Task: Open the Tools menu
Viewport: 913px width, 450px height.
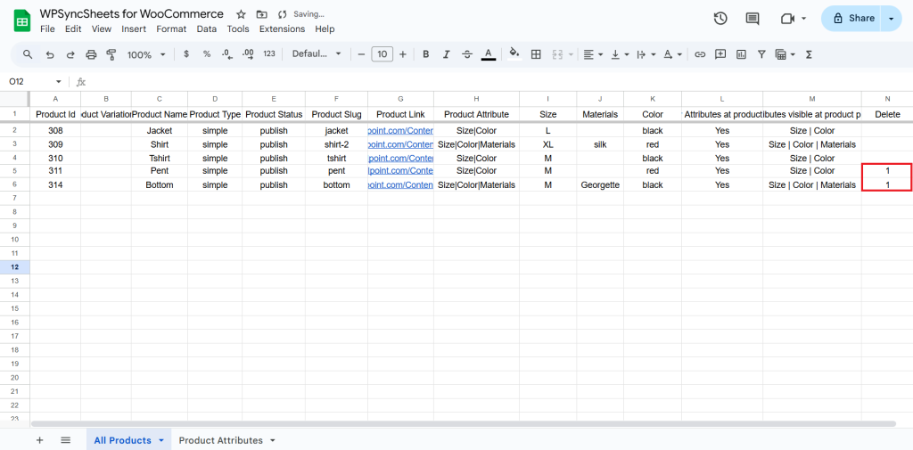Action: [238, 29]
